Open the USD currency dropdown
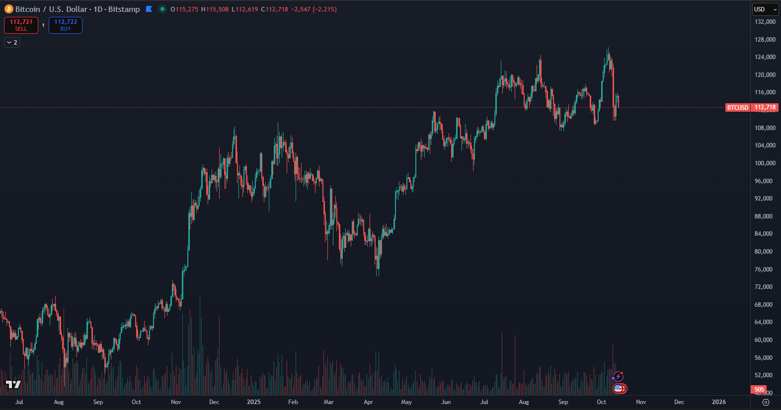The image size is (781, 410). coord(765,9)
